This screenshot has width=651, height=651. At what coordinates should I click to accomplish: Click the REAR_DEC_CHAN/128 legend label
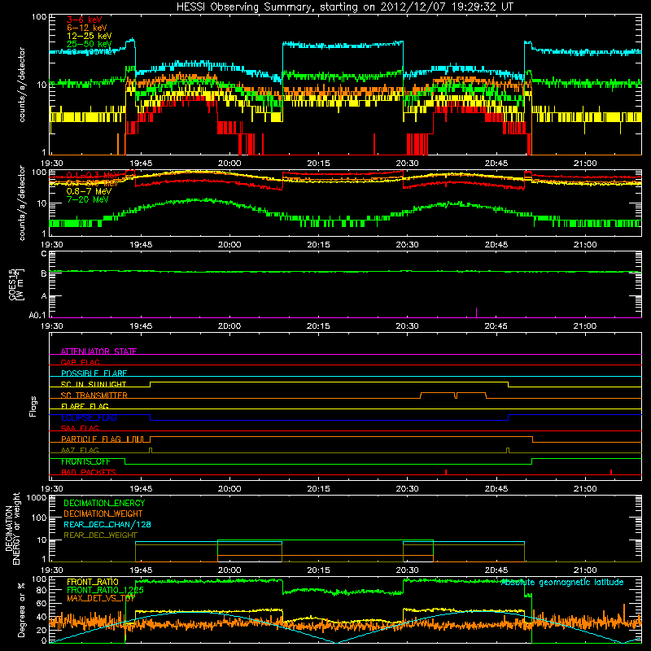(107, 524)
